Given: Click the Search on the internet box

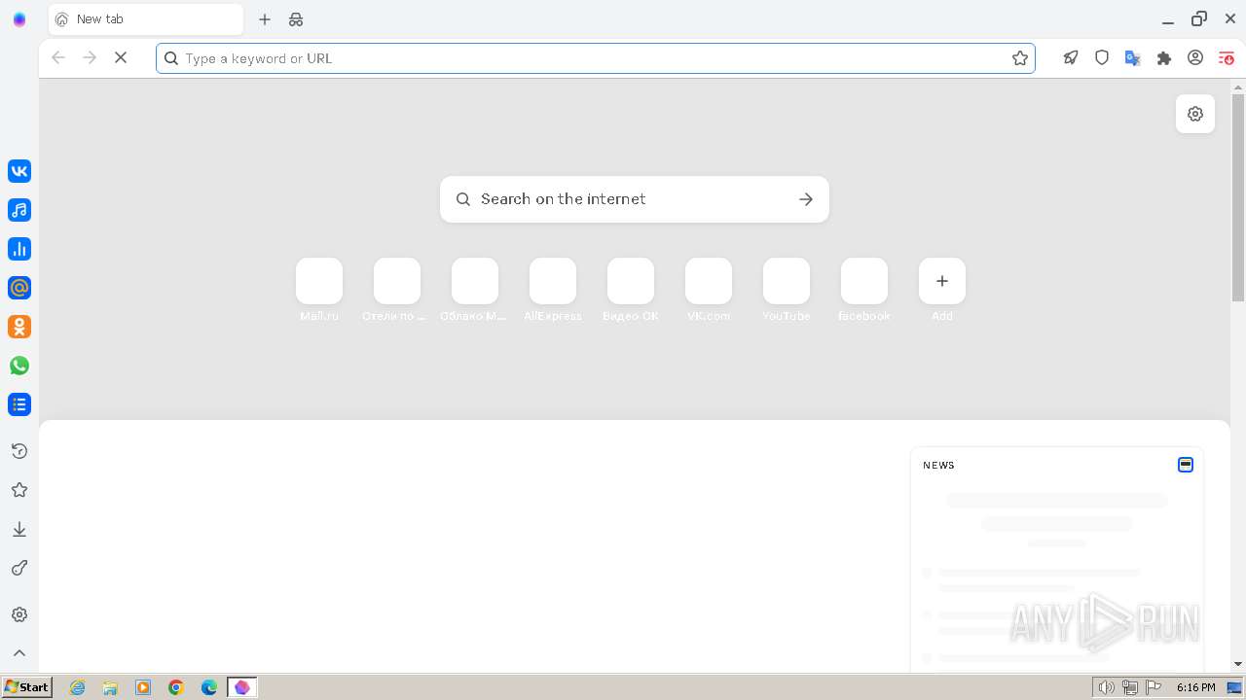Looking at the screenshot, I should click(x=635, y=199).
